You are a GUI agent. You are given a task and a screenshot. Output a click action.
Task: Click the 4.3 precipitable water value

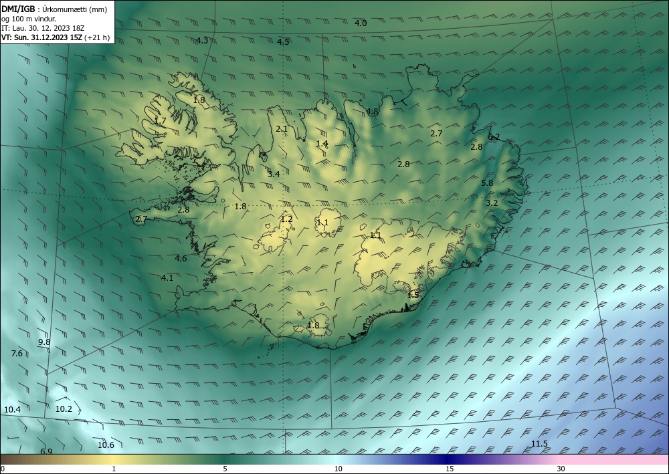(x=202, y=41)
